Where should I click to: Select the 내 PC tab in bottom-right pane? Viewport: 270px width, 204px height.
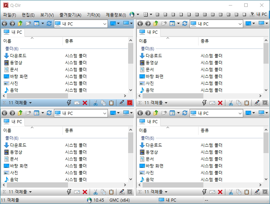(148, 121)
